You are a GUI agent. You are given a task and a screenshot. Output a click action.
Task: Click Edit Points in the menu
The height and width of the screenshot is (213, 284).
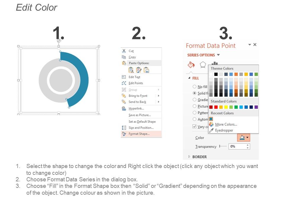(x=136, y=83)
